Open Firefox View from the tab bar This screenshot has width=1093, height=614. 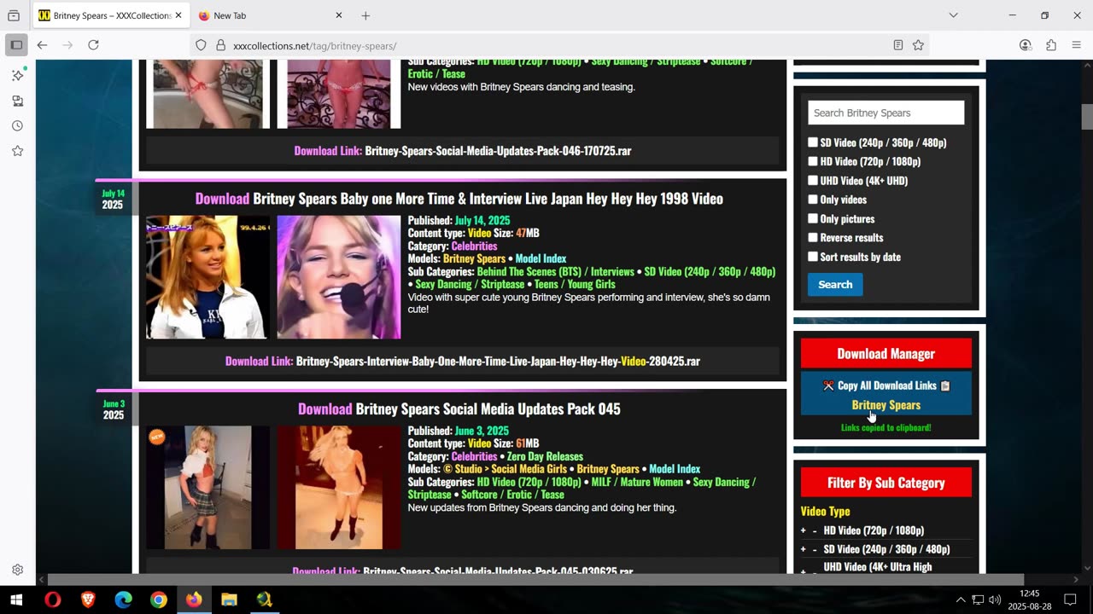pos(14,15)
